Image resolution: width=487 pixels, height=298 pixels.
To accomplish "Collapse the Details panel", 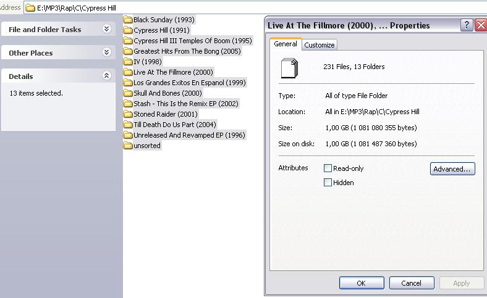I will (106, 76).
